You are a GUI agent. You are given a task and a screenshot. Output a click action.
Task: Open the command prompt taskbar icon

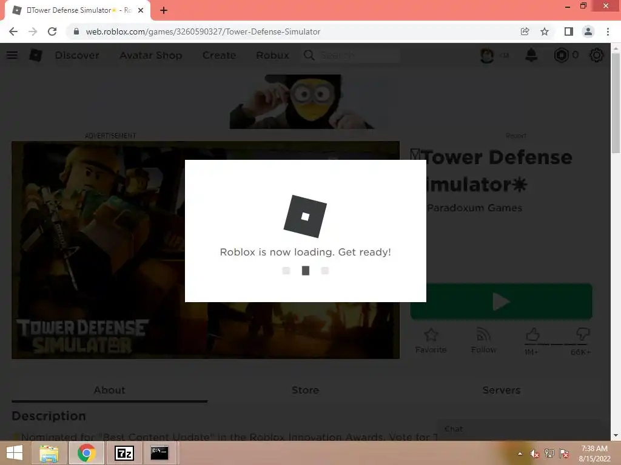tap(159, 453)
